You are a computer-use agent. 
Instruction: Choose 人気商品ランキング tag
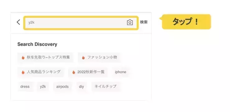coord(41,72)
